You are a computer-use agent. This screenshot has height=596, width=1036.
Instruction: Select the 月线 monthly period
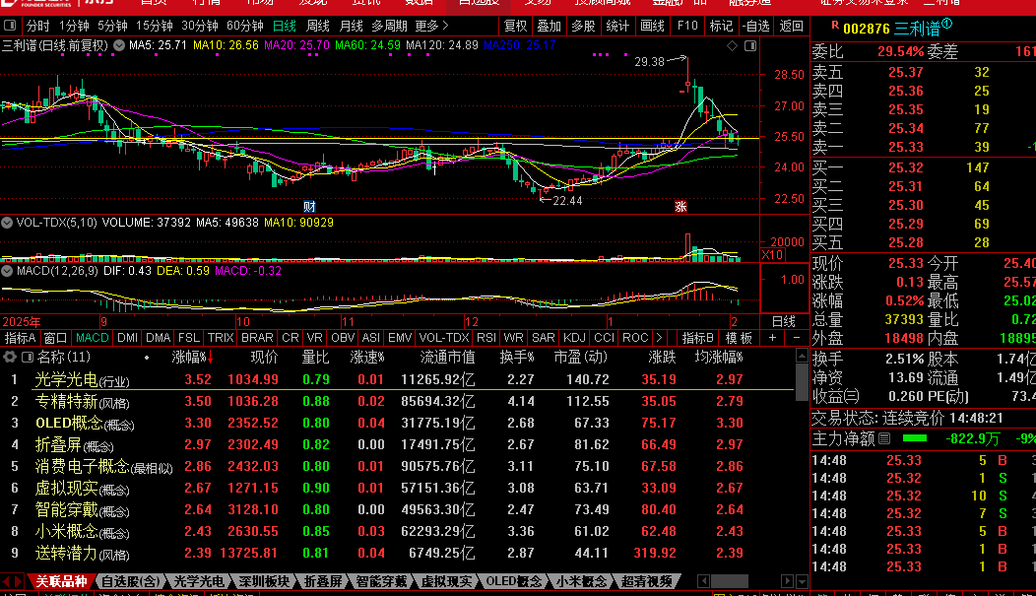click(351, 26)
